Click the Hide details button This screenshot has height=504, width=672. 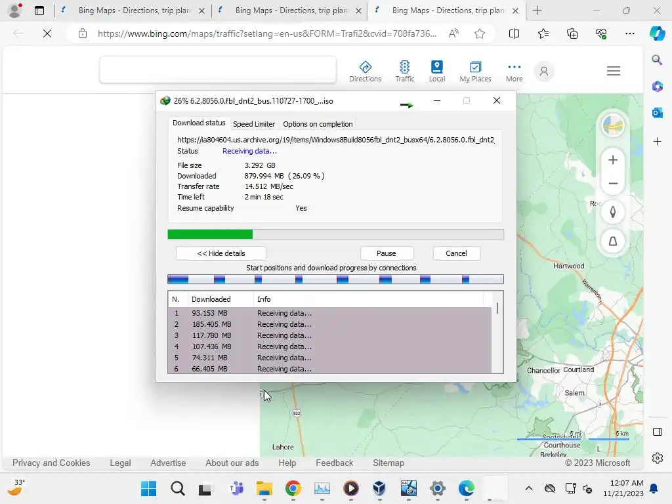(x=220, y=253)
